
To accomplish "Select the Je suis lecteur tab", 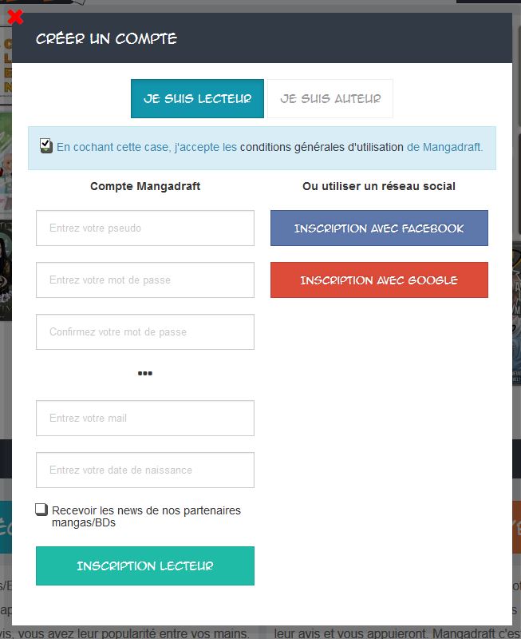I will point(197,98).
